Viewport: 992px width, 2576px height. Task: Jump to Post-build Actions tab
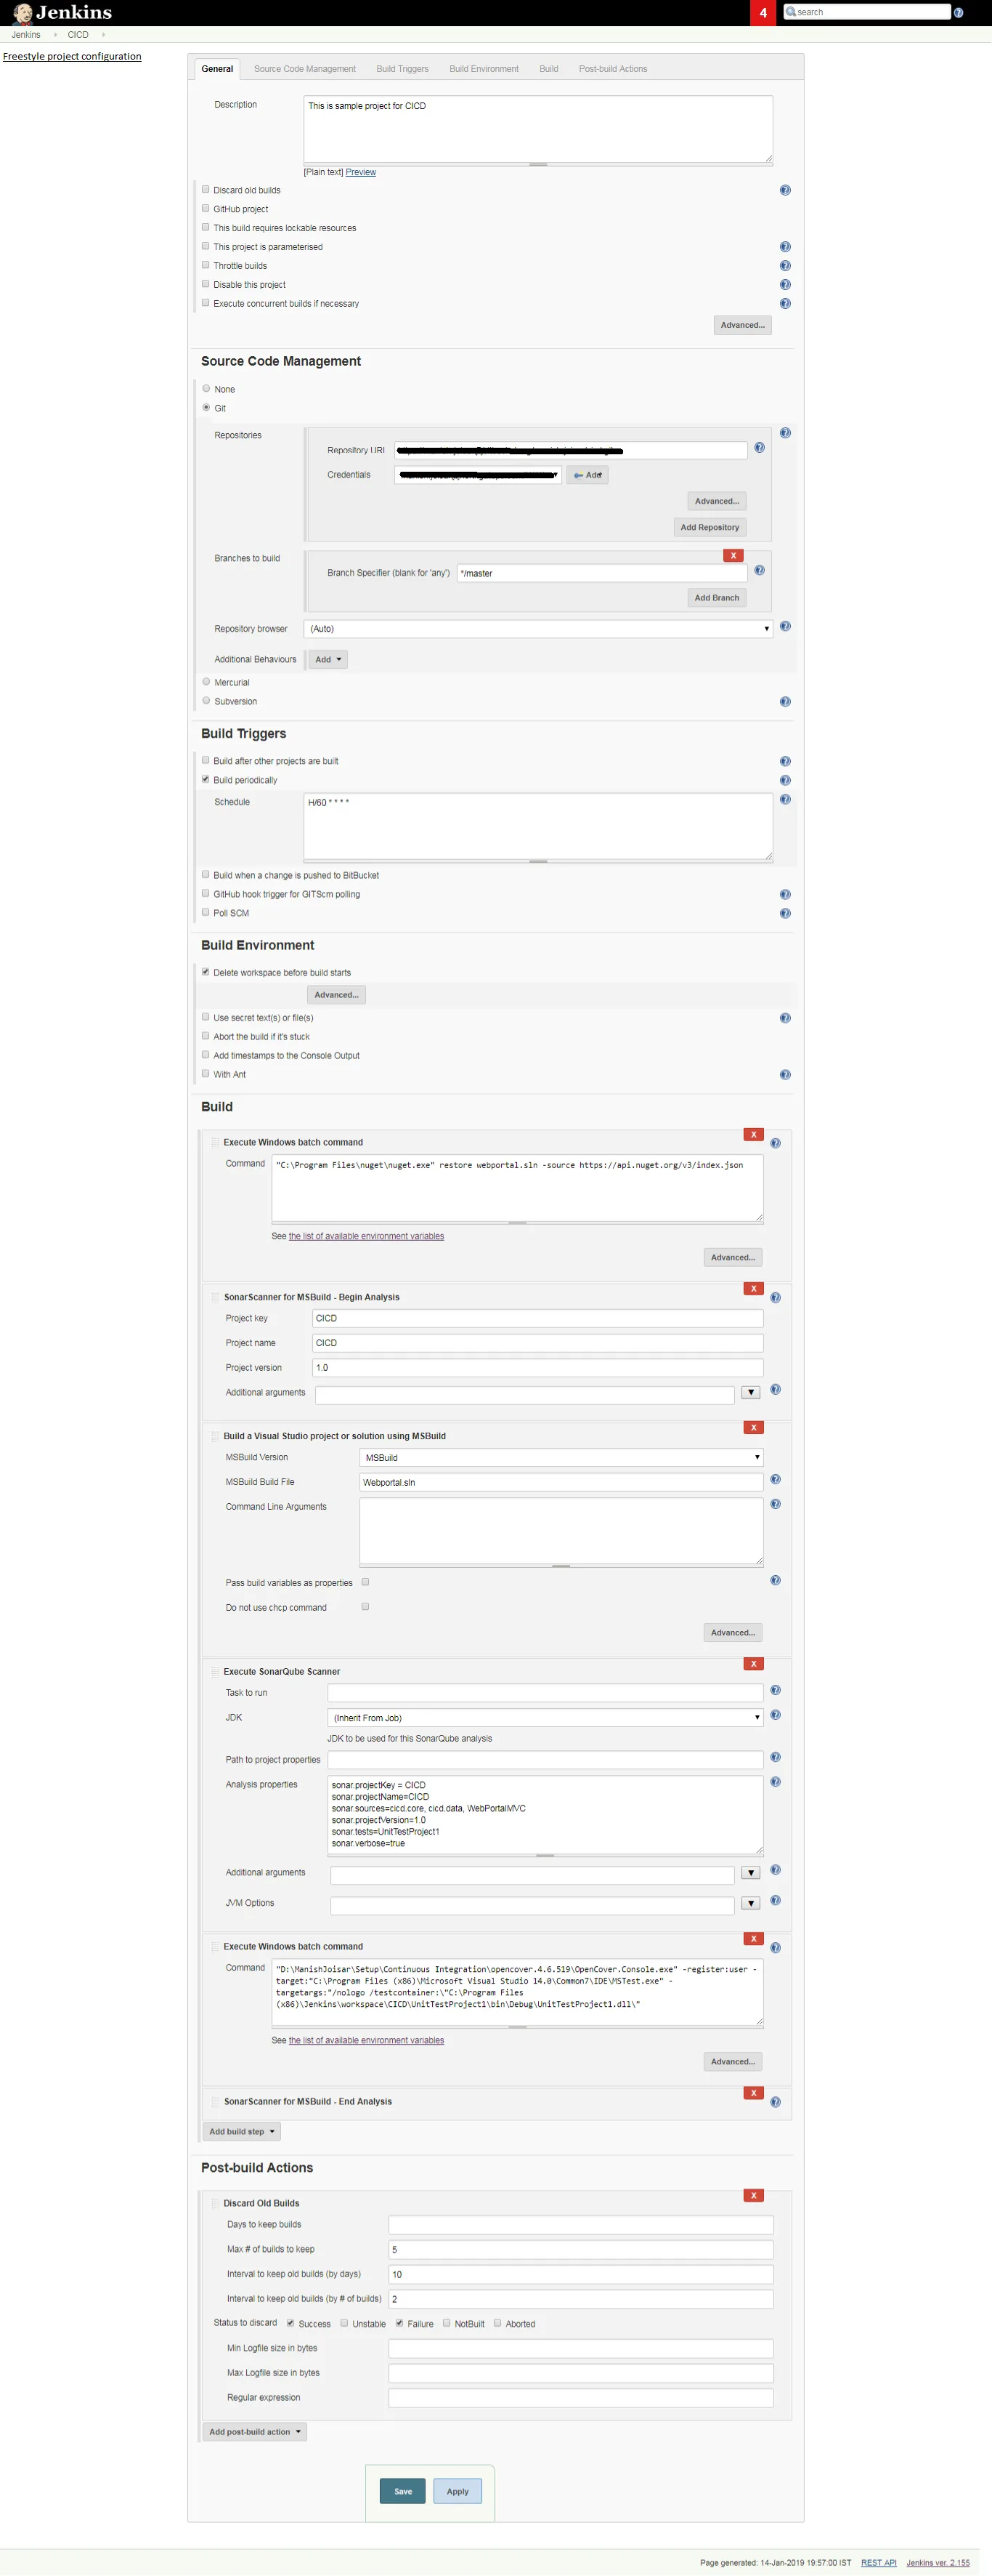pyautogui.click(x=614, y=69)
